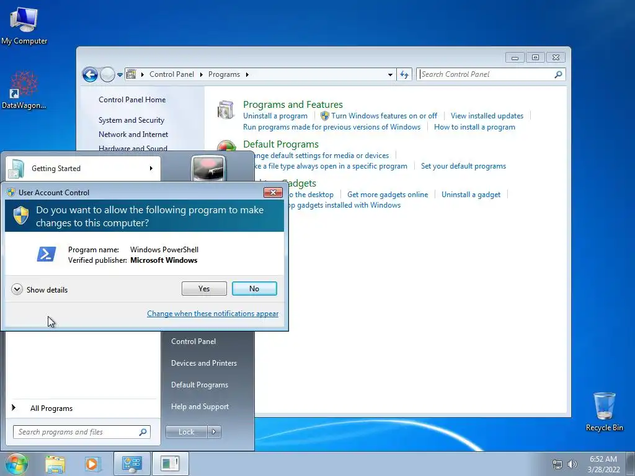Click Change when these notifications appear
This screenshot has width=635, height=476.
[x=213, y=314]
